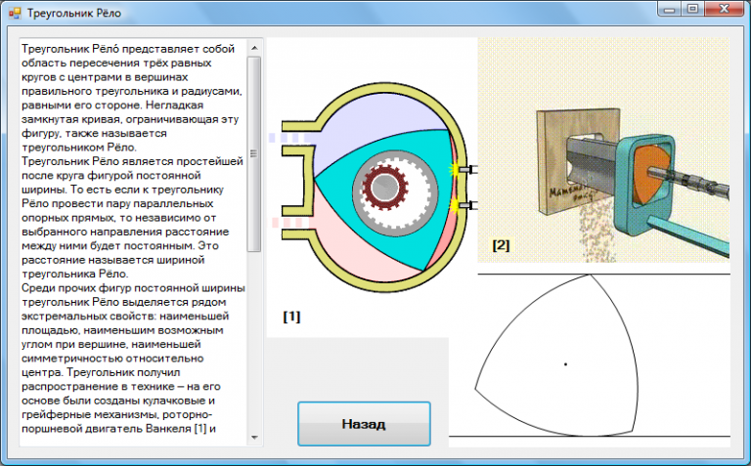
Task: Click the scrollbar thumb of the text panel
Action: pyautogui.click(x=253, y=151)
